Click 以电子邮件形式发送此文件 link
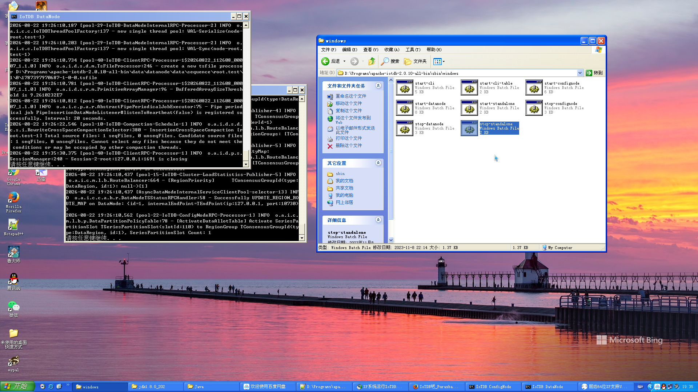The height and width of the screenshot is (392, 698). point(355,130)
